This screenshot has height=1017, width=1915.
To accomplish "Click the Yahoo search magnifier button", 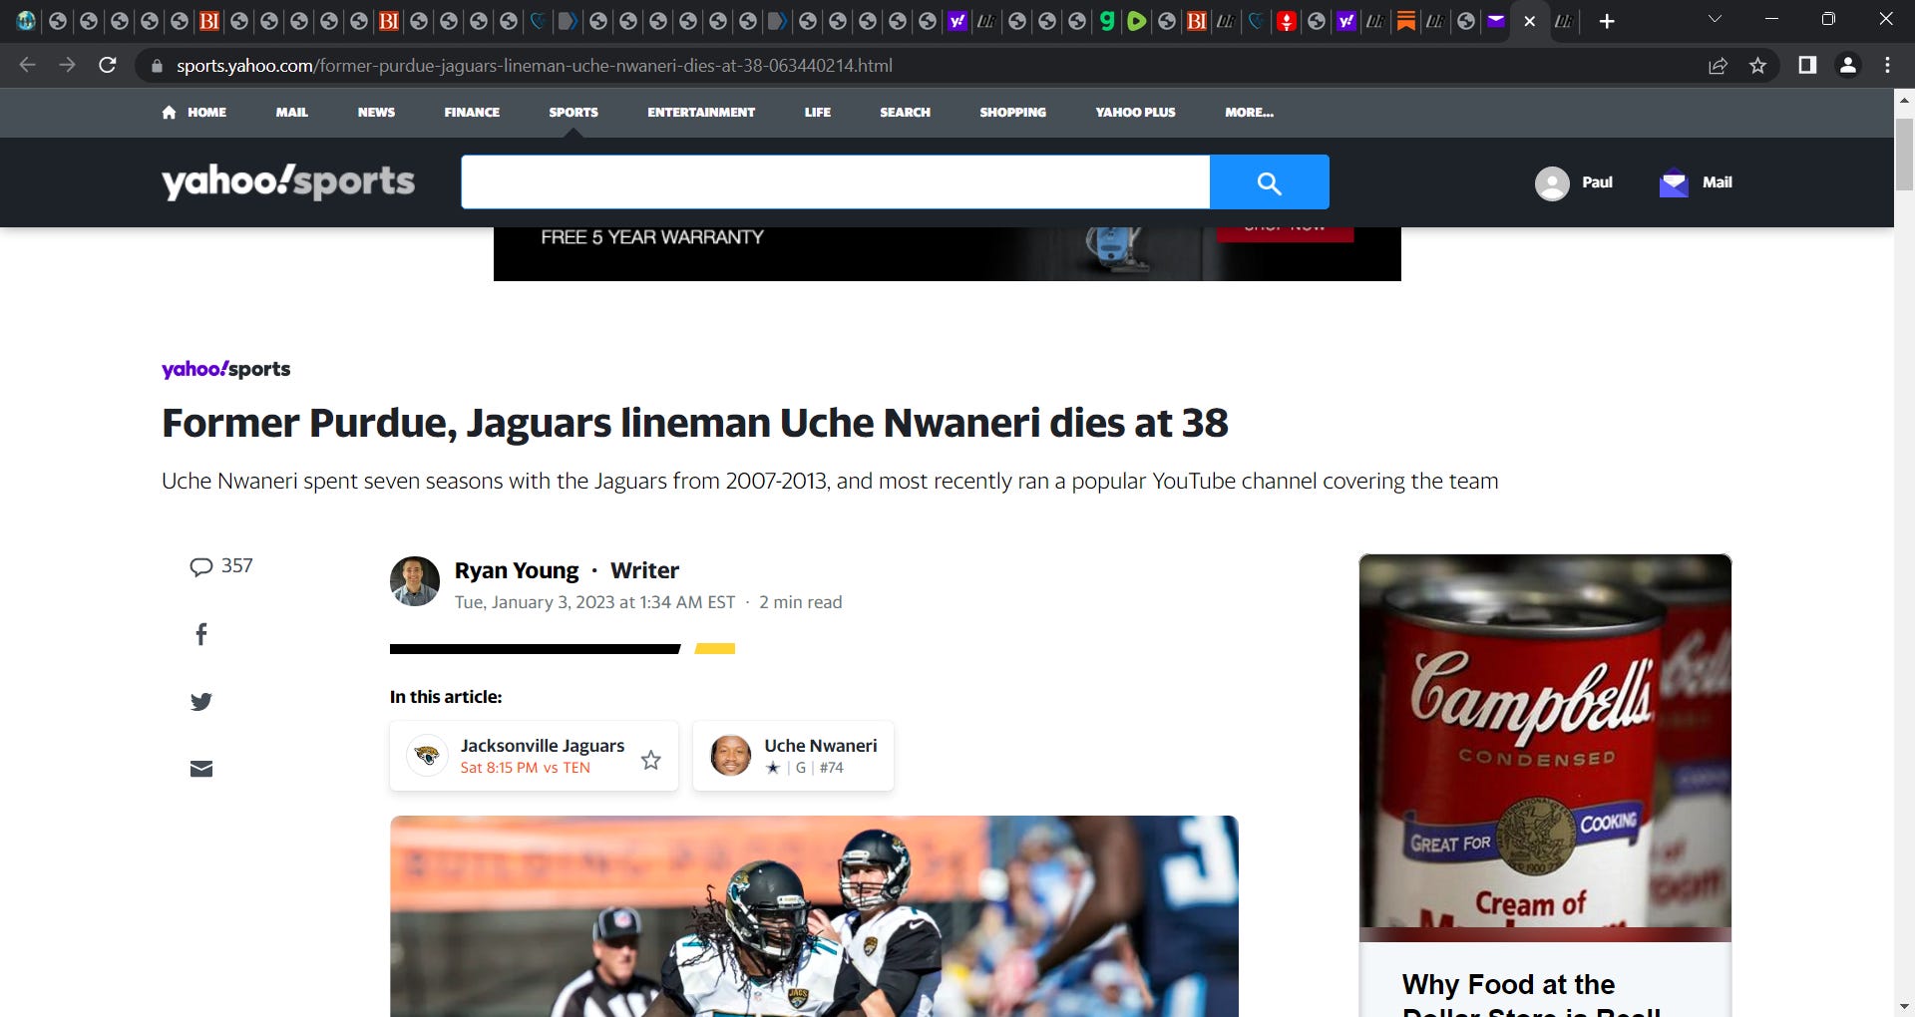I will point(1269,182).
